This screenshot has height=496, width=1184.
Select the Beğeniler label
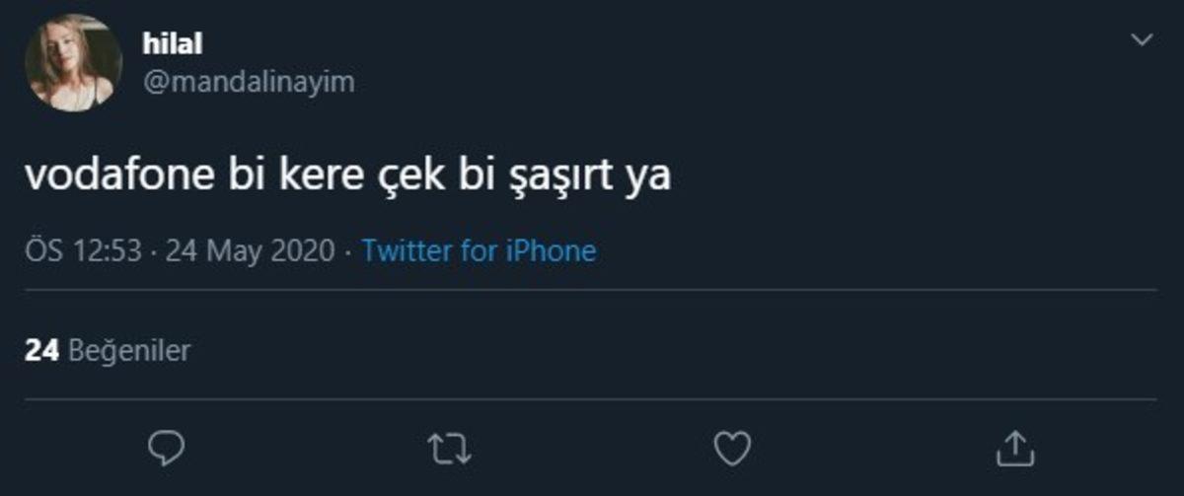tap(130, 349)
